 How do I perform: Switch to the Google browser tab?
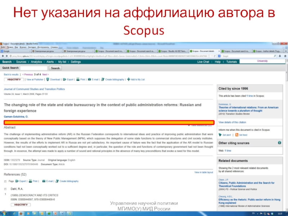16,51
